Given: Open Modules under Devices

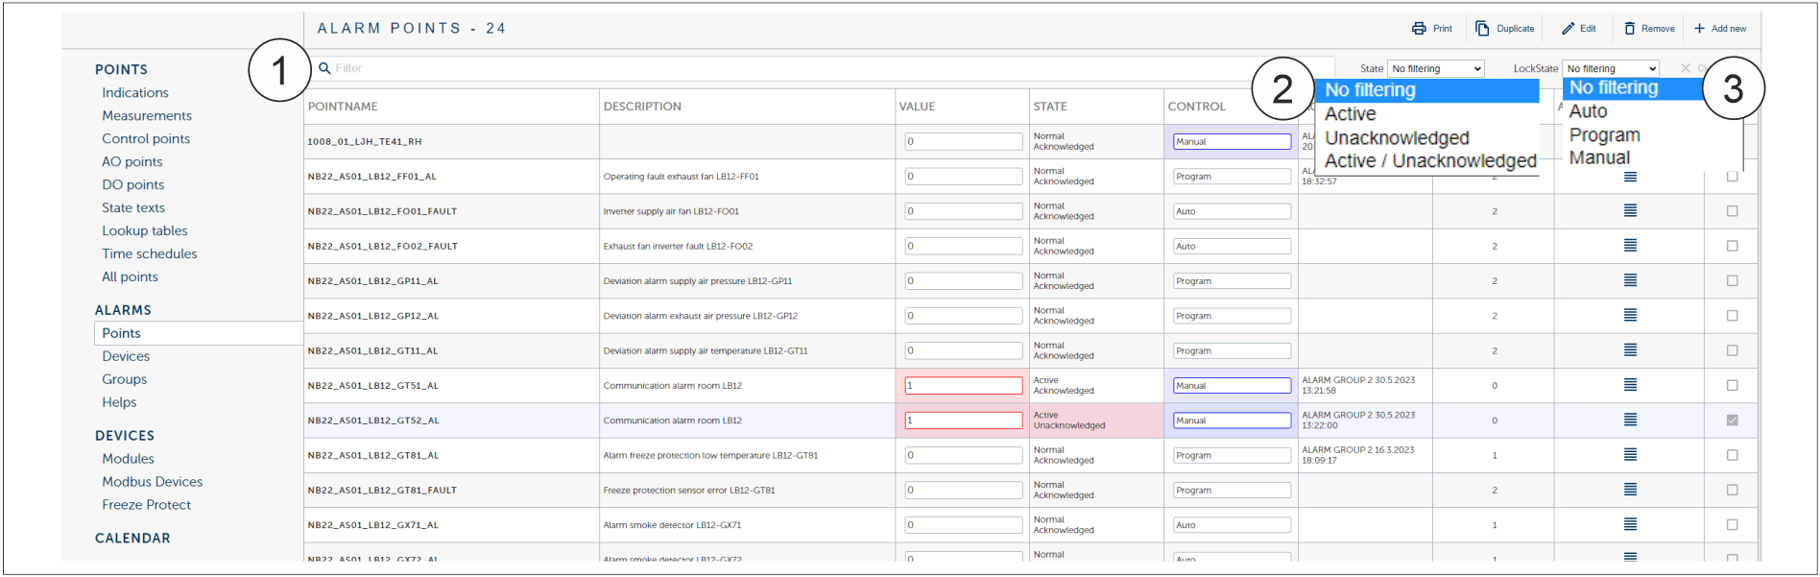Looking at the screenshot, I should [x=128, y=459].
